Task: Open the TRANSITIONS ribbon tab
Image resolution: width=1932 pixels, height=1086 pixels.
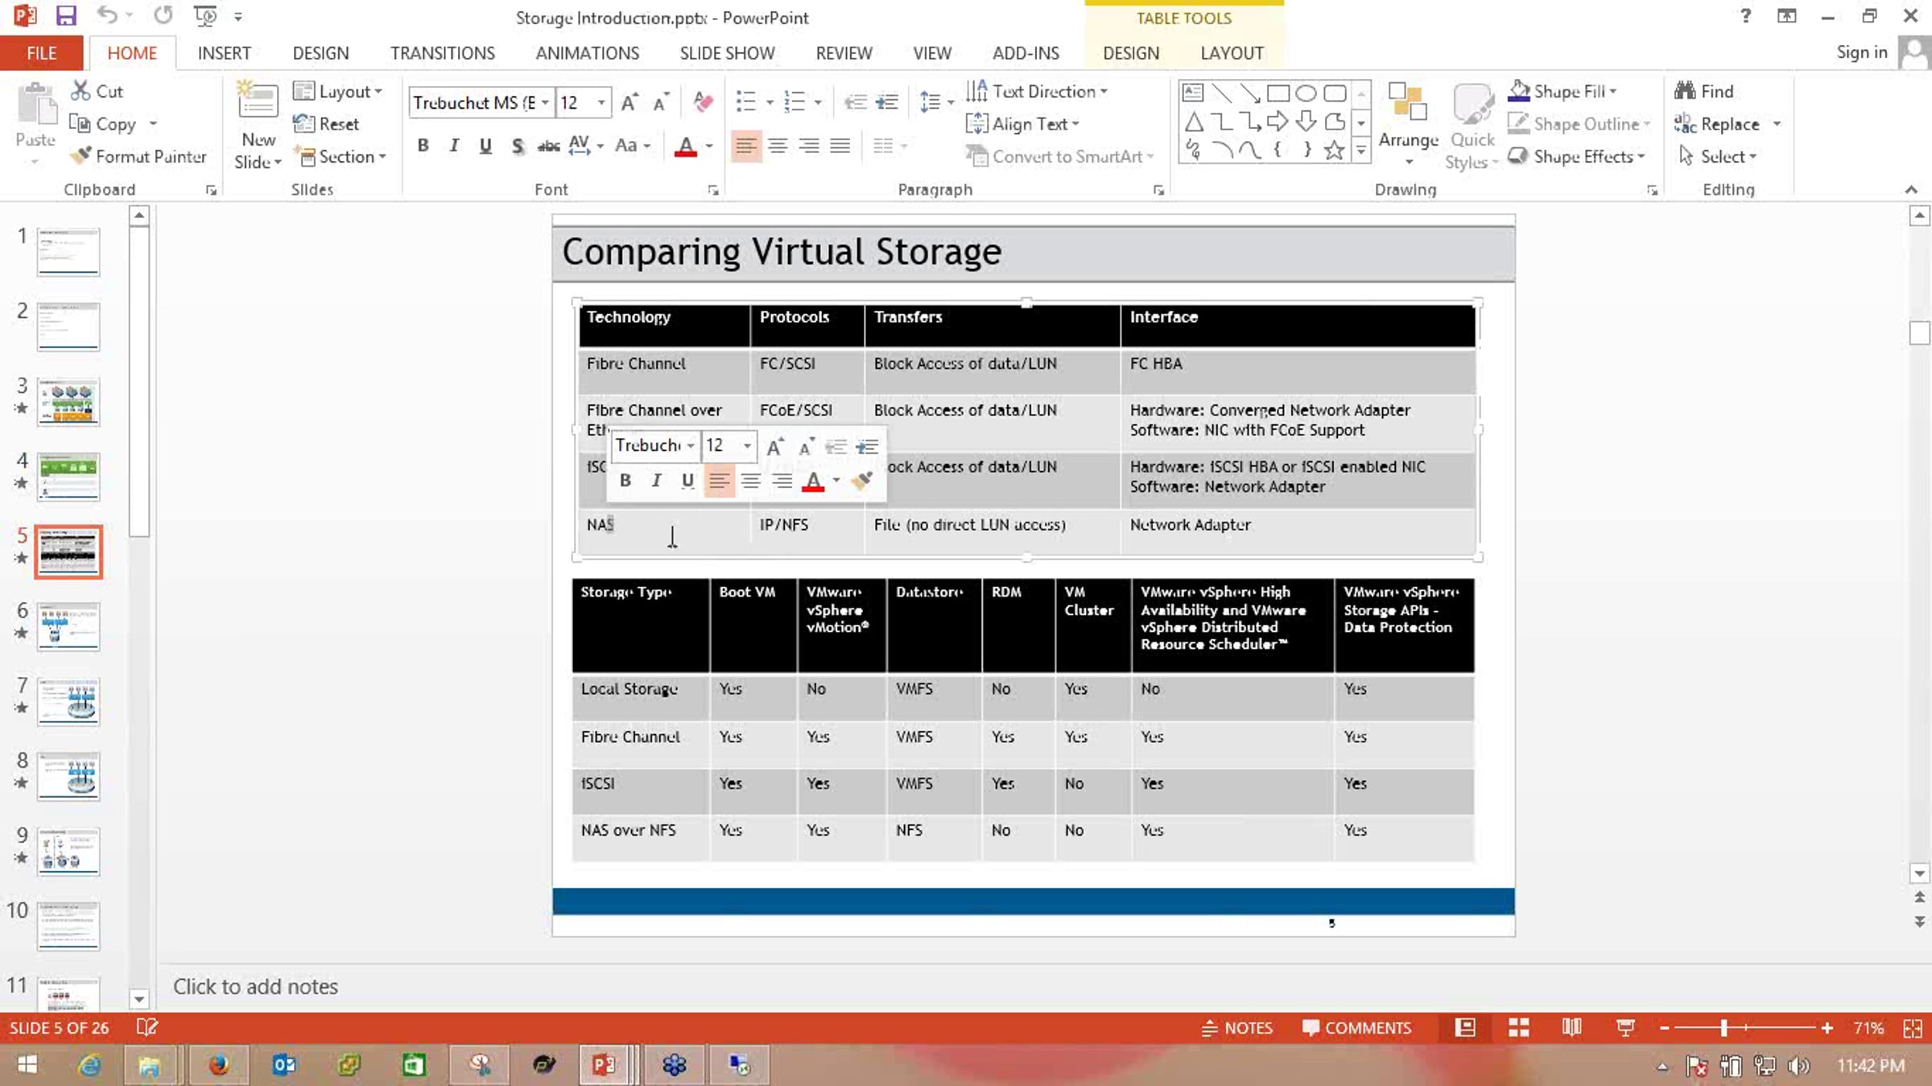Action: click(x=442, y=53)
